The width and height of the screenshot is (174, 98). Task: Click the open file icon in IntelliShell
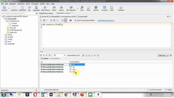41,20
